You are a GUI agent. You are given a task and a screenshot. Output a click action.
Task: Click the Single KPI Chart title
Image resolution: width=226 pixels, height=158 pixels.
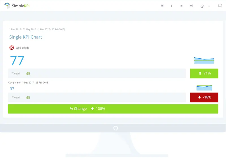tap(25, 37)
